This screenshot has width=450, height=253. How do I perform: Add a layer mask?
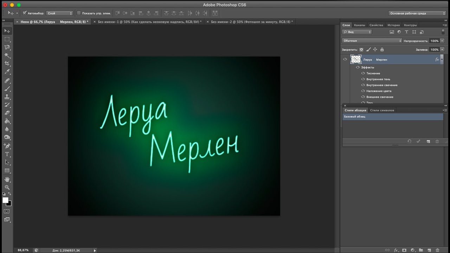[404, 250]
